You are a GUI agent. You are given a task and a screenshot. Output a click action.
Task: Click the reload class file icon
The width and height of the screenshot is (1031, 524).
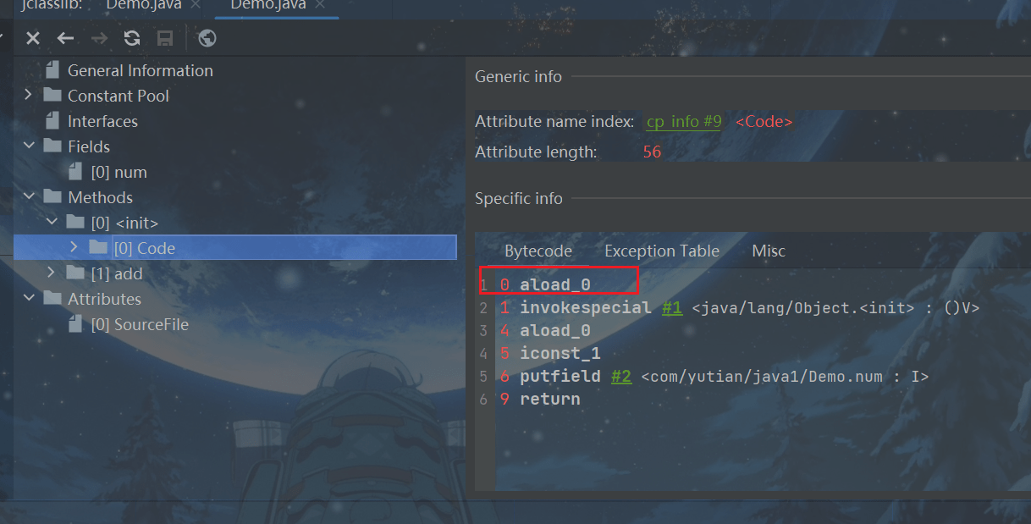click(132, 38)
